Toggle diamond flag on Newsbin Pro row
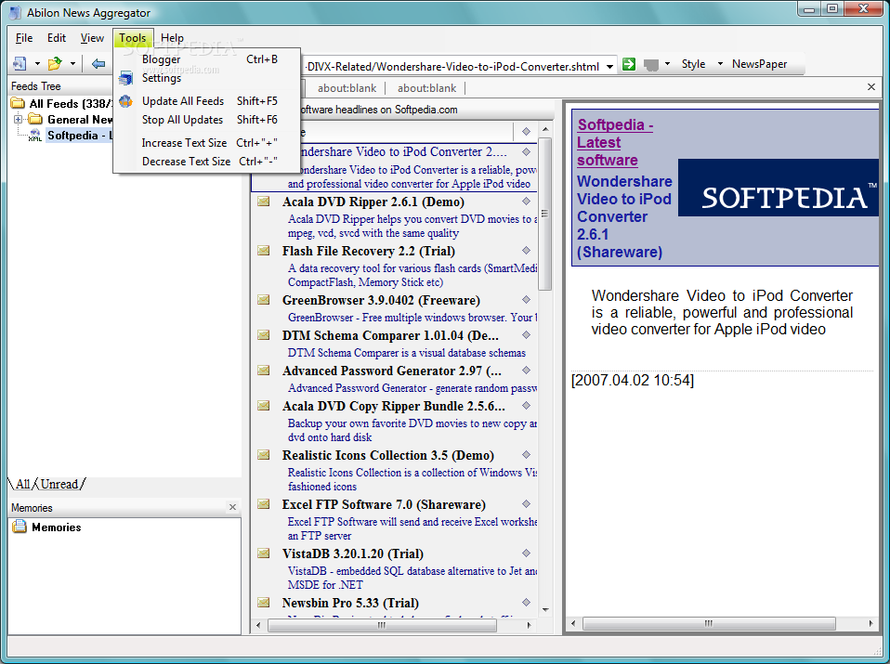 coord(526,602)
